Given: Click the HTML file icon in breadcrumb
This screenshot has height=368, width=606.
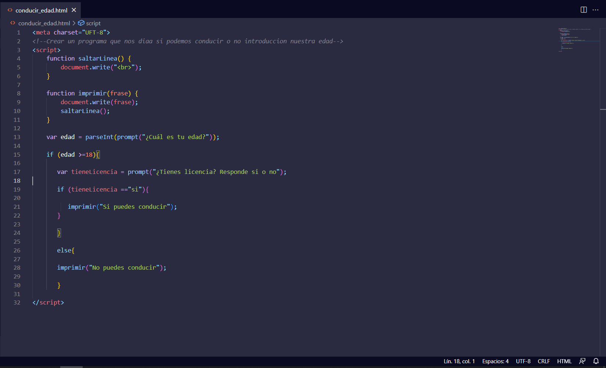Looking at the screenshot, I should tap(13, 23).
